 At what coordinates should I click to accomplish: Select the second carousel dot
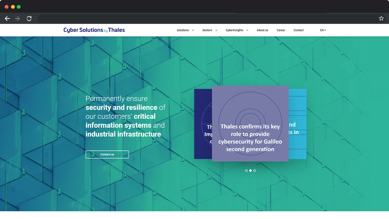250,171
